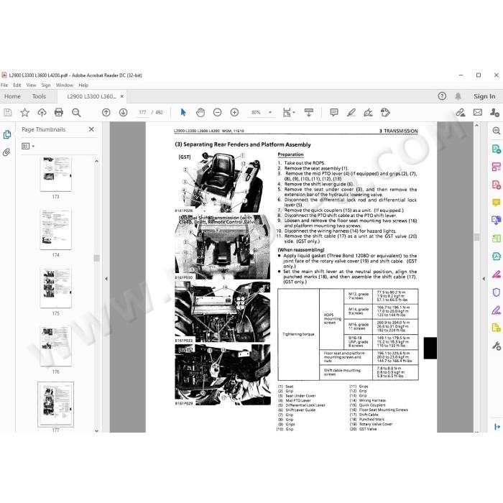Click the share with others person icon
This screenshot has height=503, width=503.
(494, 112)
